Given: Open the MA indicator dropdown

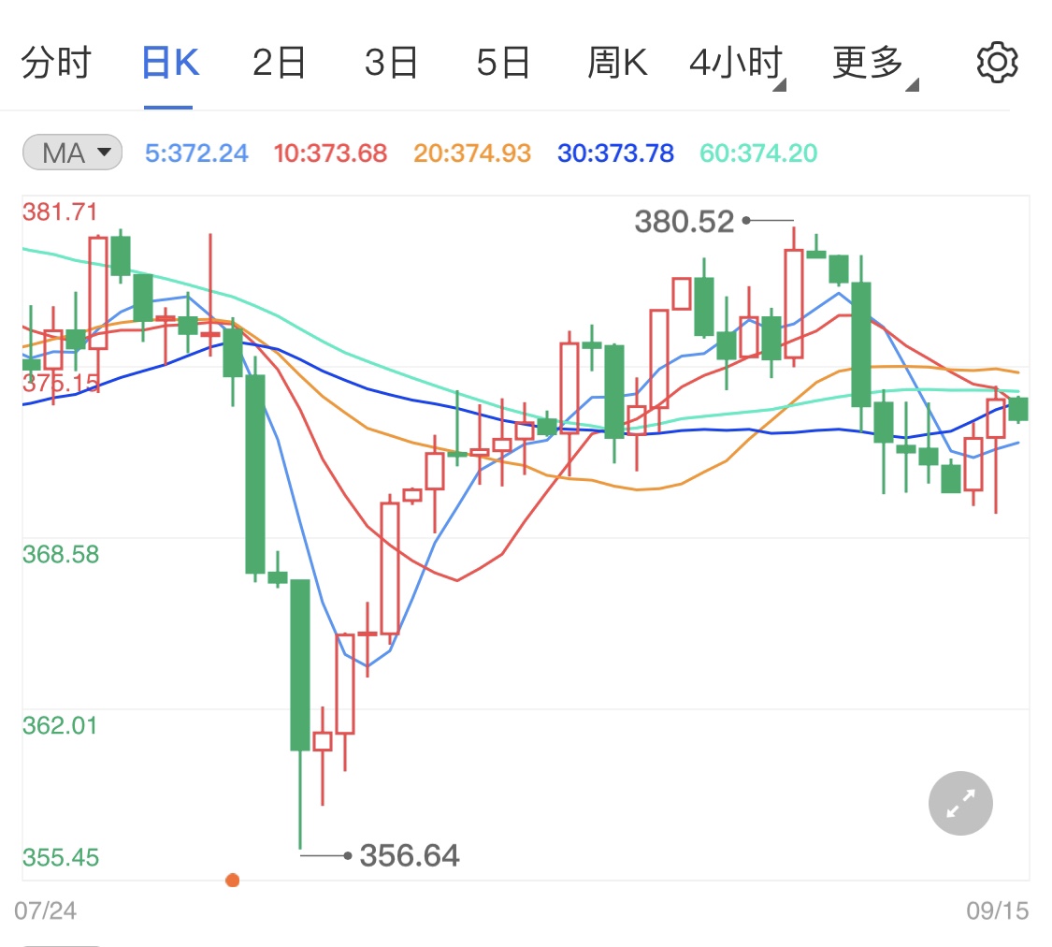Looking at the screenshot, I should 72,153.
